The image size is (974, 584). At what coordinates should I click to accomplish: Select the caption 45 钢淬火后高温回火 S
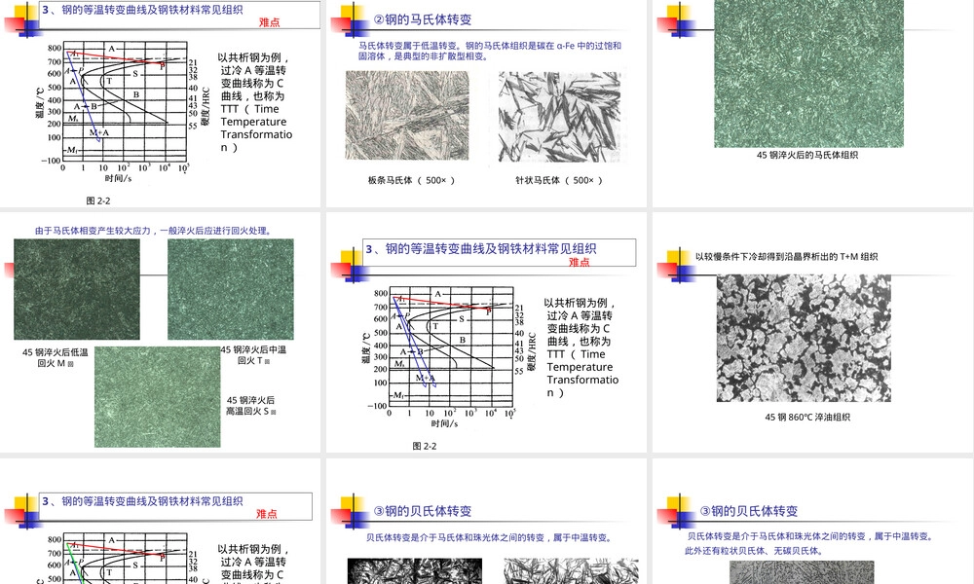[x=251, y=406]
